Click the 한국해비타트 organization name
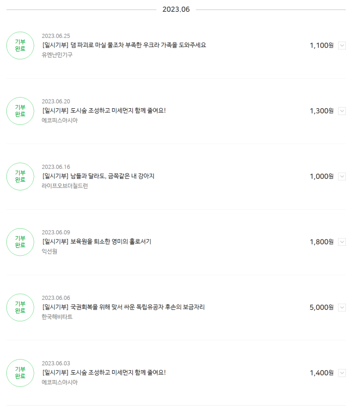The width and height of the screenshot is (364, 406). pyautogui.click(x=57, y=317)
